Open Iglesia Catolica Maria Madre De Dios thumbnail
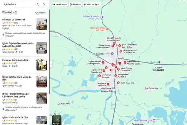This screenshot has height=125, width=187. click(42, 81)
